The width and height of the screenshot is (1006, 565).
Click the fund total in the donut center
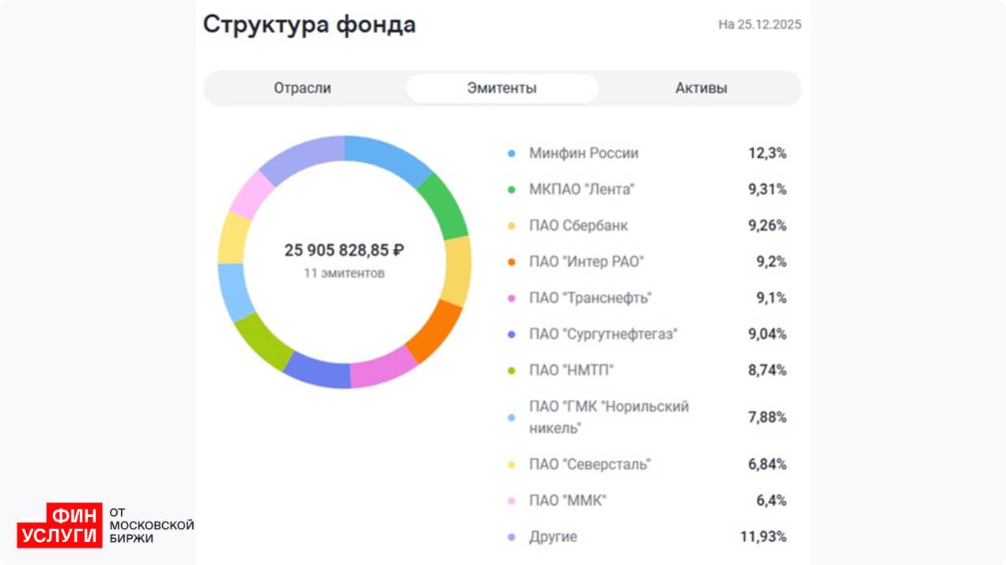click(344, 250)
